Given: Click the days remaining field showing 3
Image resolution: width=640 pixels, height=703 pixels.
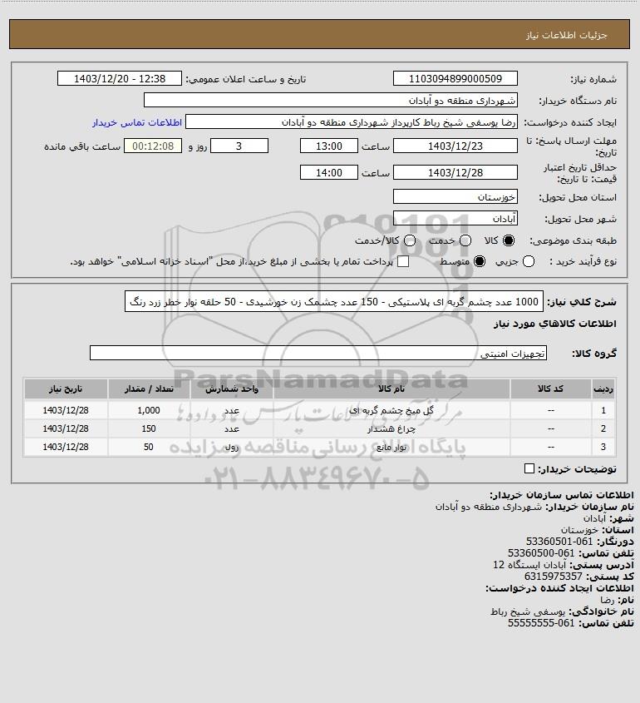Looking at the screenshot, I should [239, 146].
